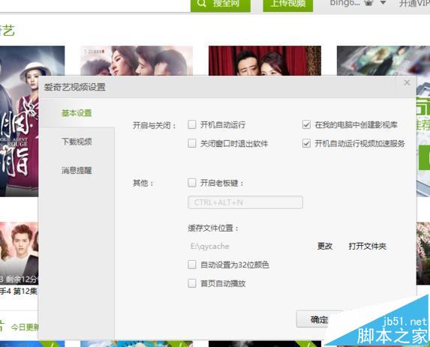Viewport: 430px width, 347px height.
Task: Open the red curtain couple thumbnail
Action: tap(265, 61)
